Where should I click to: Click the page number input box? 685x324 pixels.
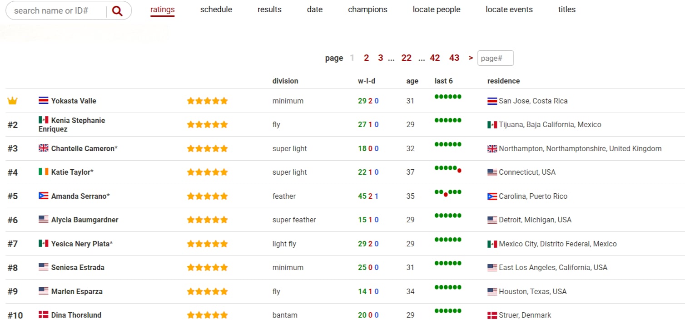(x=495, y=58)
